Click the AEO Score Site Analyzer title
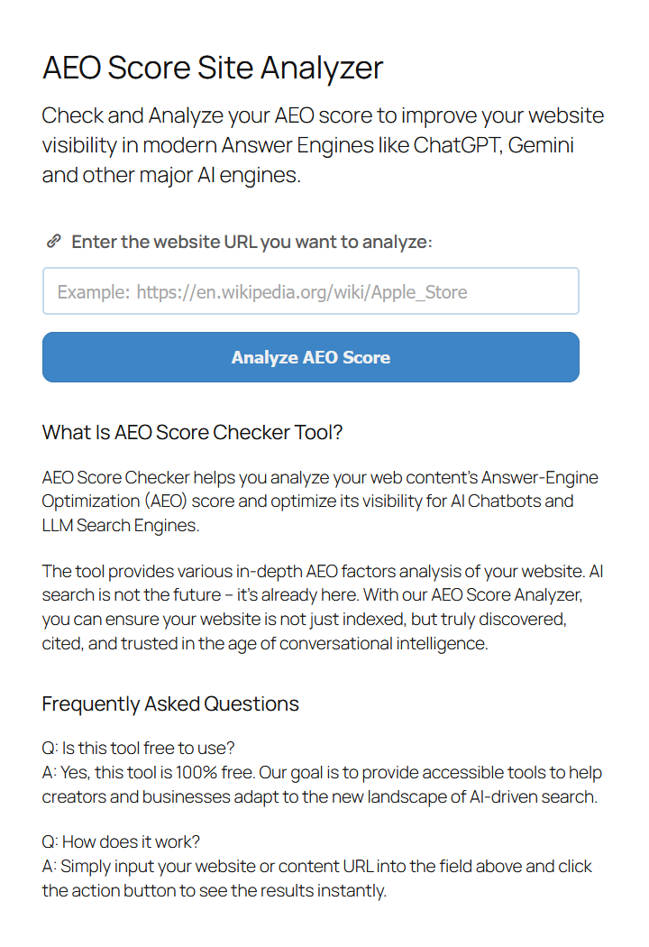The height and width of the screenshot is (947, 649). (x=213, y=68)
